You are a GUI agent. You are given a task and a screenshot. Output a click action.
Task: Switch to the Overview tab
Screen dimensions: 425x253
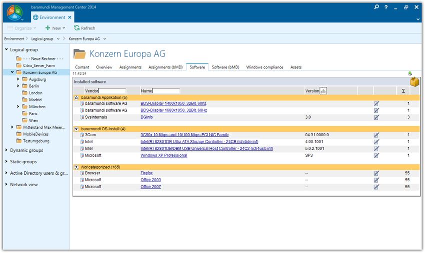104,67
